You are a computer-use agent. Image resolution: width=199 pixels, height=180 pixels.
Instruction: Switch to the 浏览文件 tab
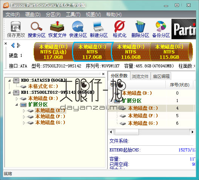(140, 76)
